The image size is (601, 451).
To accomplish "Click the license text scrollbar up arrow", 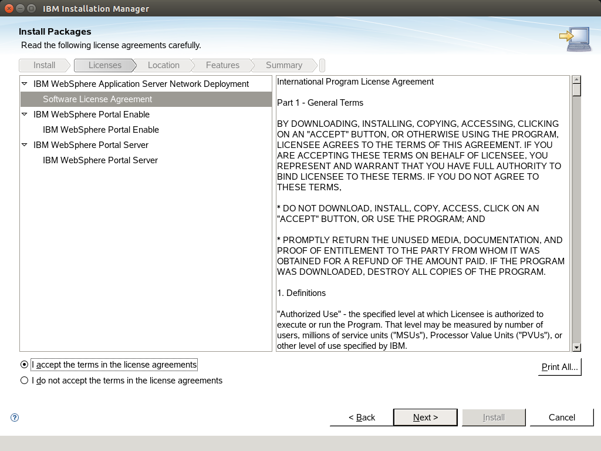I will pyautogui.click(x=576, y=79).
